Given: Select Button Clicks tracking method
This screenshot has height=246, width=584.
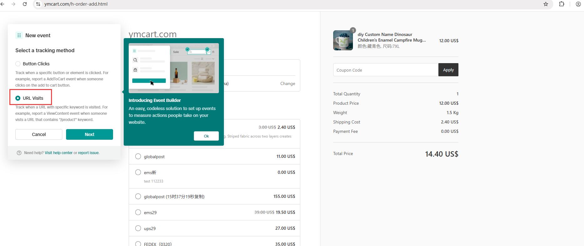Looking at the screenshot, I should tap(18, 64).
